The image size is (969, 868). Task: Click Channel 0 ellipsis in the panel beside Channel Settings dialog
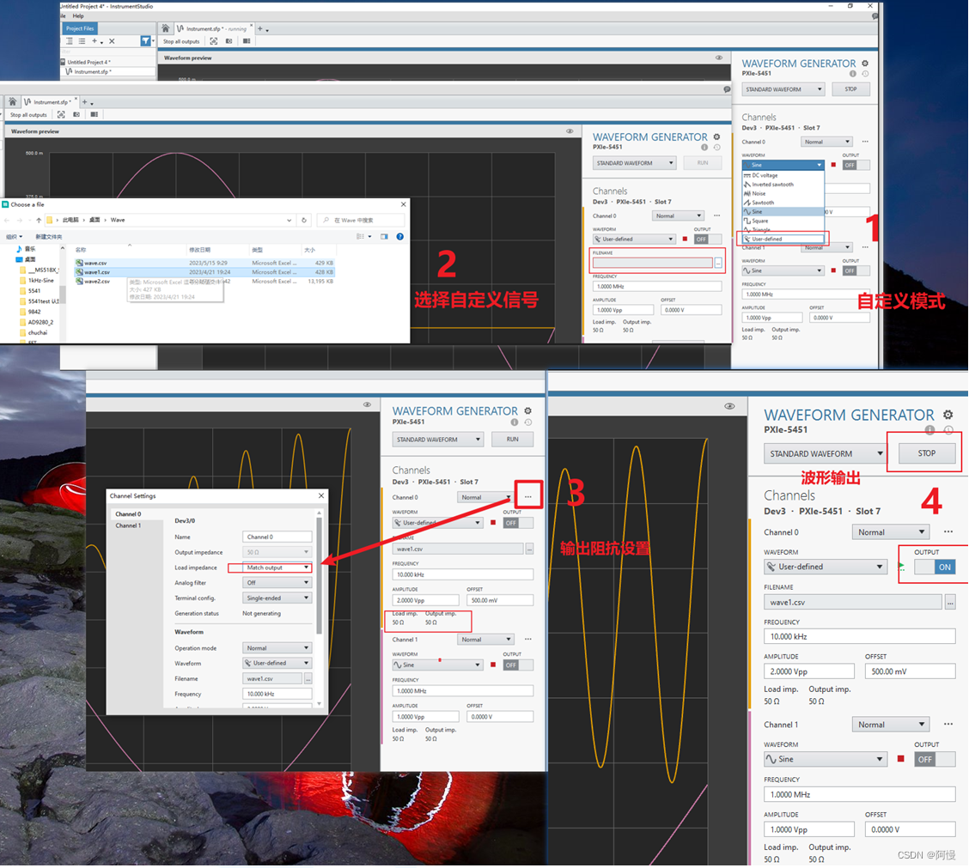pyautogui.click(x=527, y=497)
